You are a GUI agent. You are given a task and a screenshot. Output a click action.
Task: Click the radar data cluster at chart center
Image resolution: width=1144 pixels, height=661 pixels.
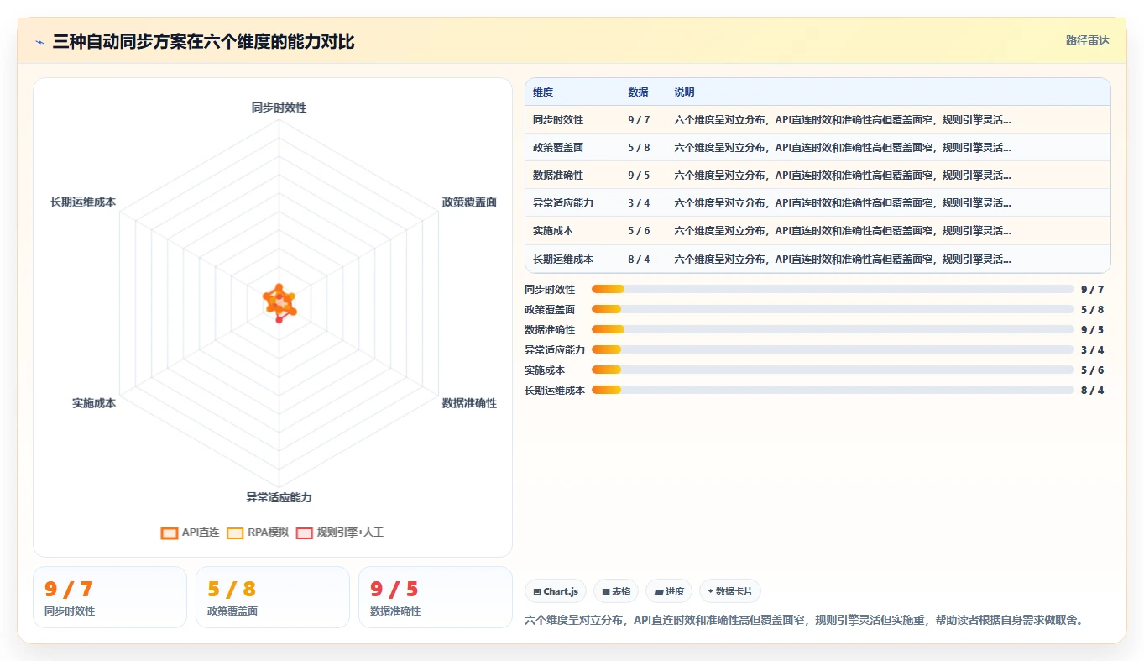click(279, 302)
